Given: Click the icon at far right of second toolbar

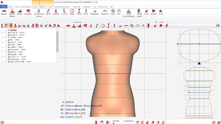Looking at the screenshot, I should pyautogui.click(x=218, y=25).
